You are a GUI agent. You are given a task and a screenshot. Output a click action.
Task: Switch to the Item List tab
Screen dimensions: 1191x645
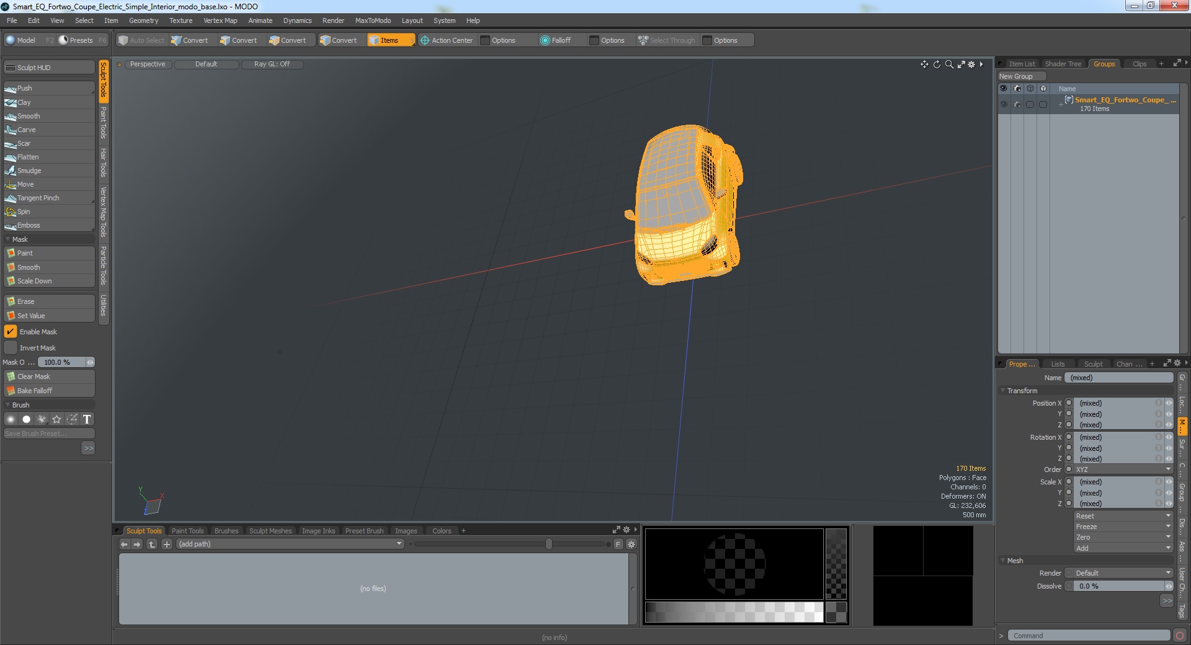pos(1021,64)
